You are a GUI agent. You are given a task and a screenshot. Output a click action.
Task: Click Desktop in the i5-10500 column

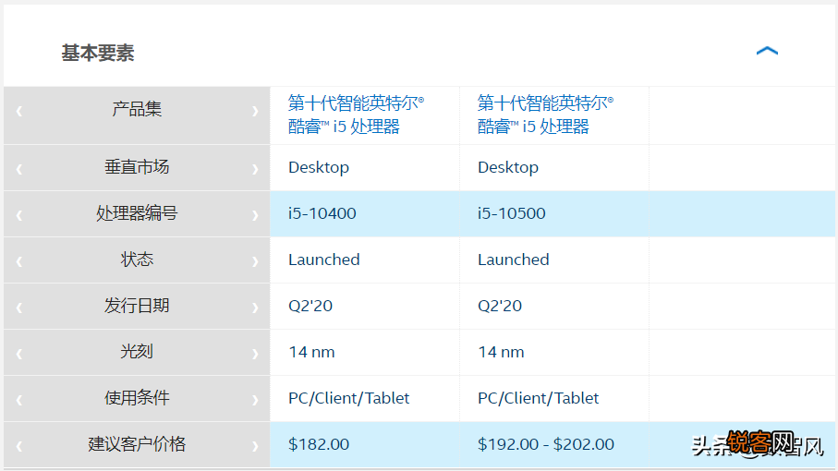pos(508,168)
